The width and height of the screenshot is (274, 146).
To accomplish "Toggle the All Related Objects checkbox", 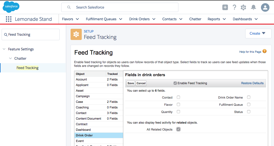I will tap(178, 129).
